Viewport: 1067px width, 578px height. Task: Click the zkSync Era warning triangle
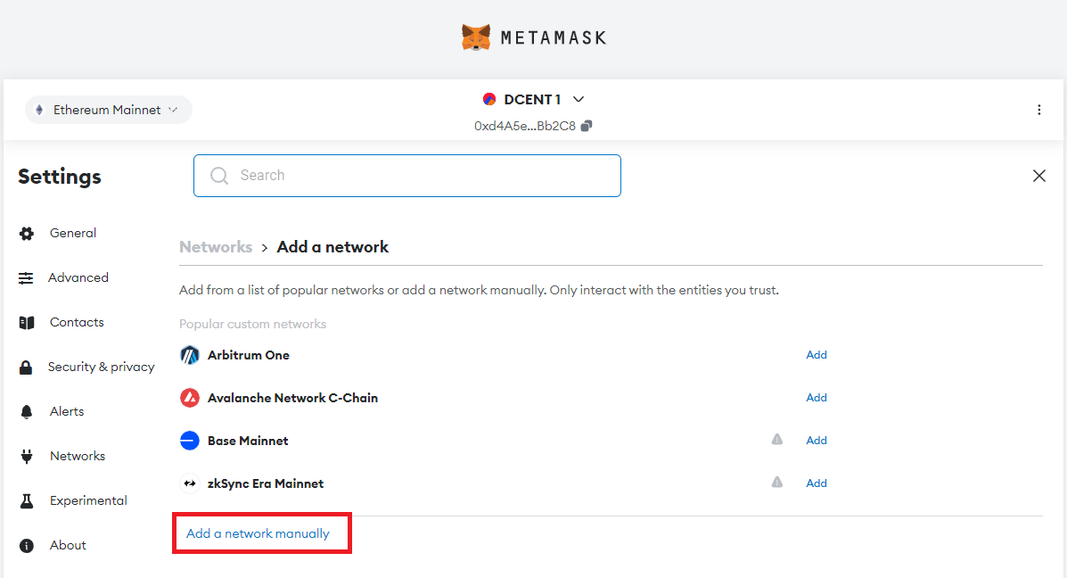click(x=777, y=482)
